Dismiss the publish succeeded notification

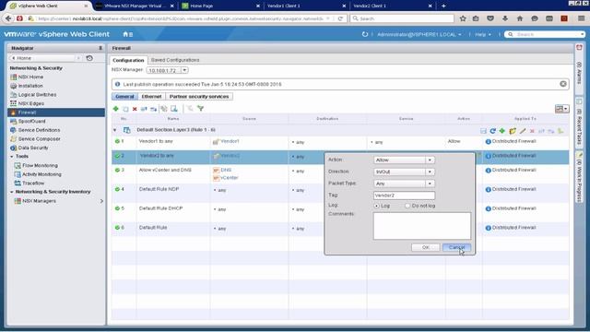pyautogui.click(x=563, y=84)
